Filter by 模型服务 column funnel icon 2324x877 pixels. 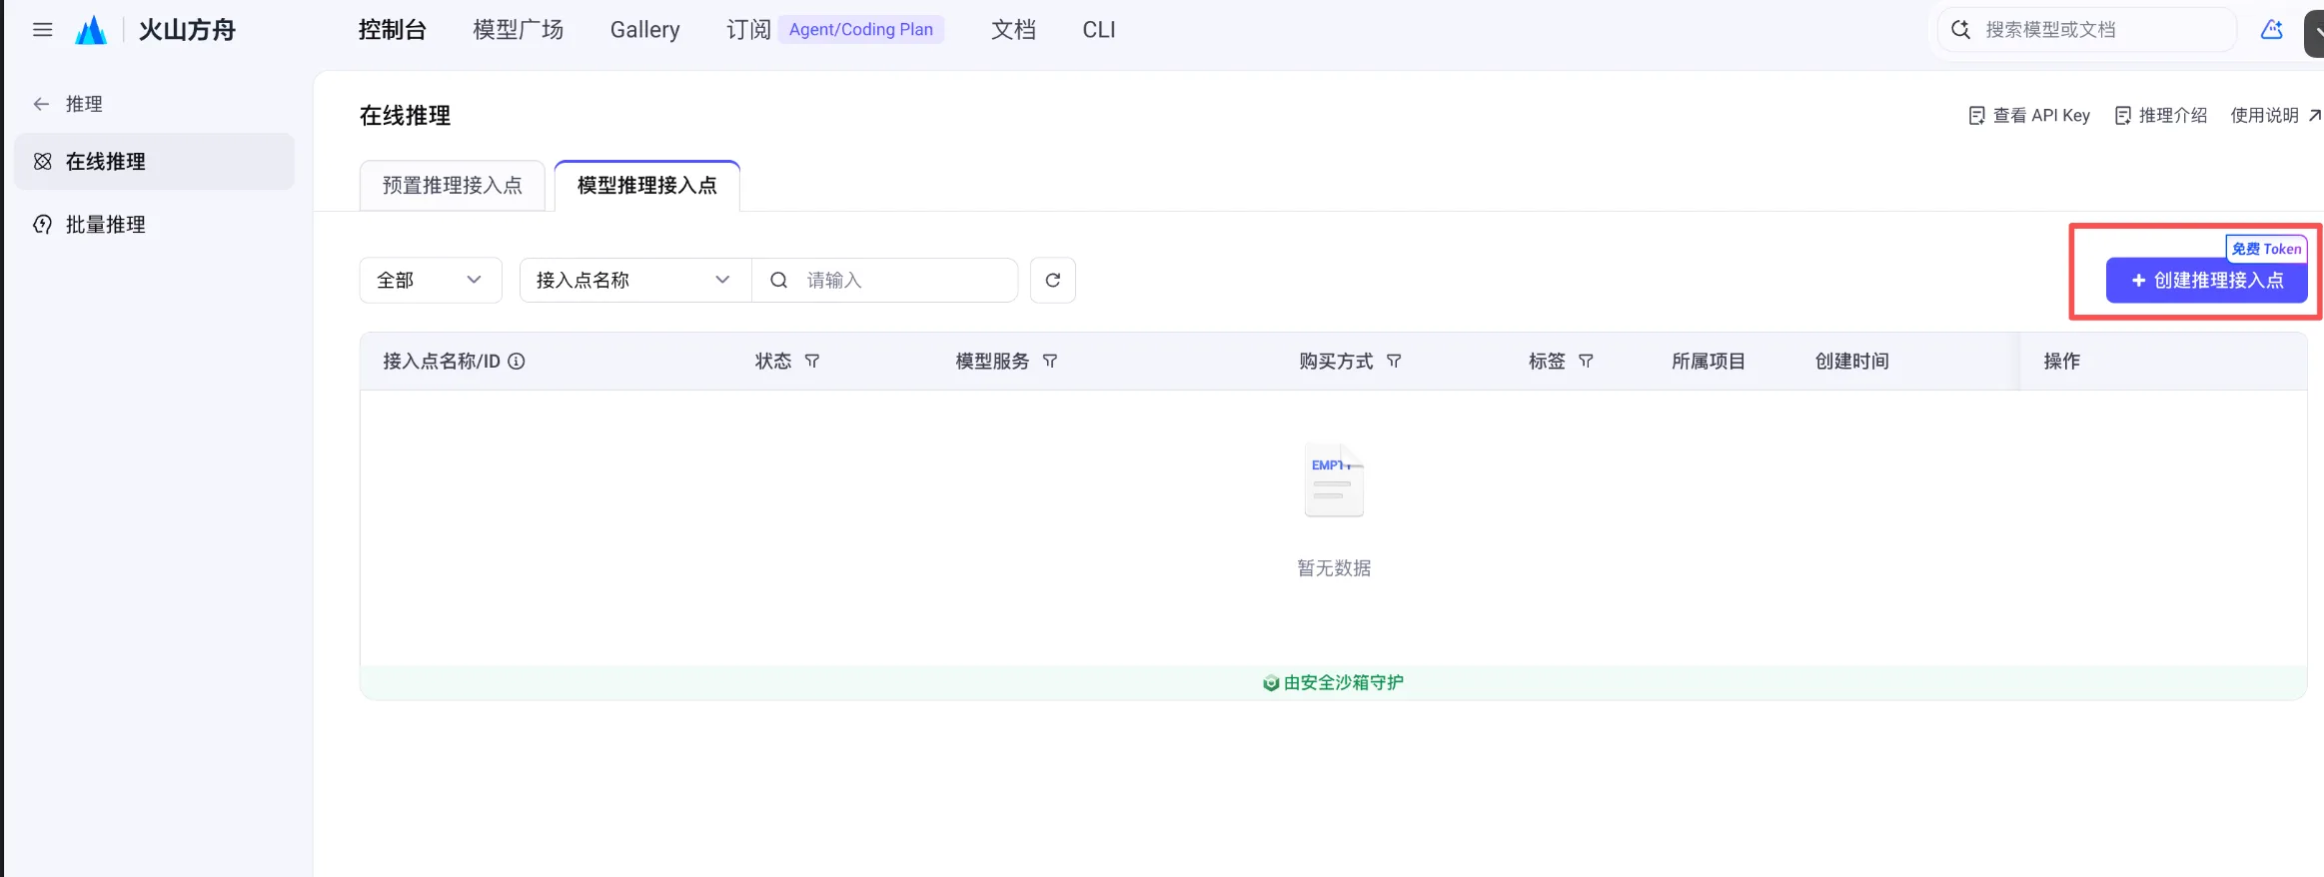(1050, 362)
